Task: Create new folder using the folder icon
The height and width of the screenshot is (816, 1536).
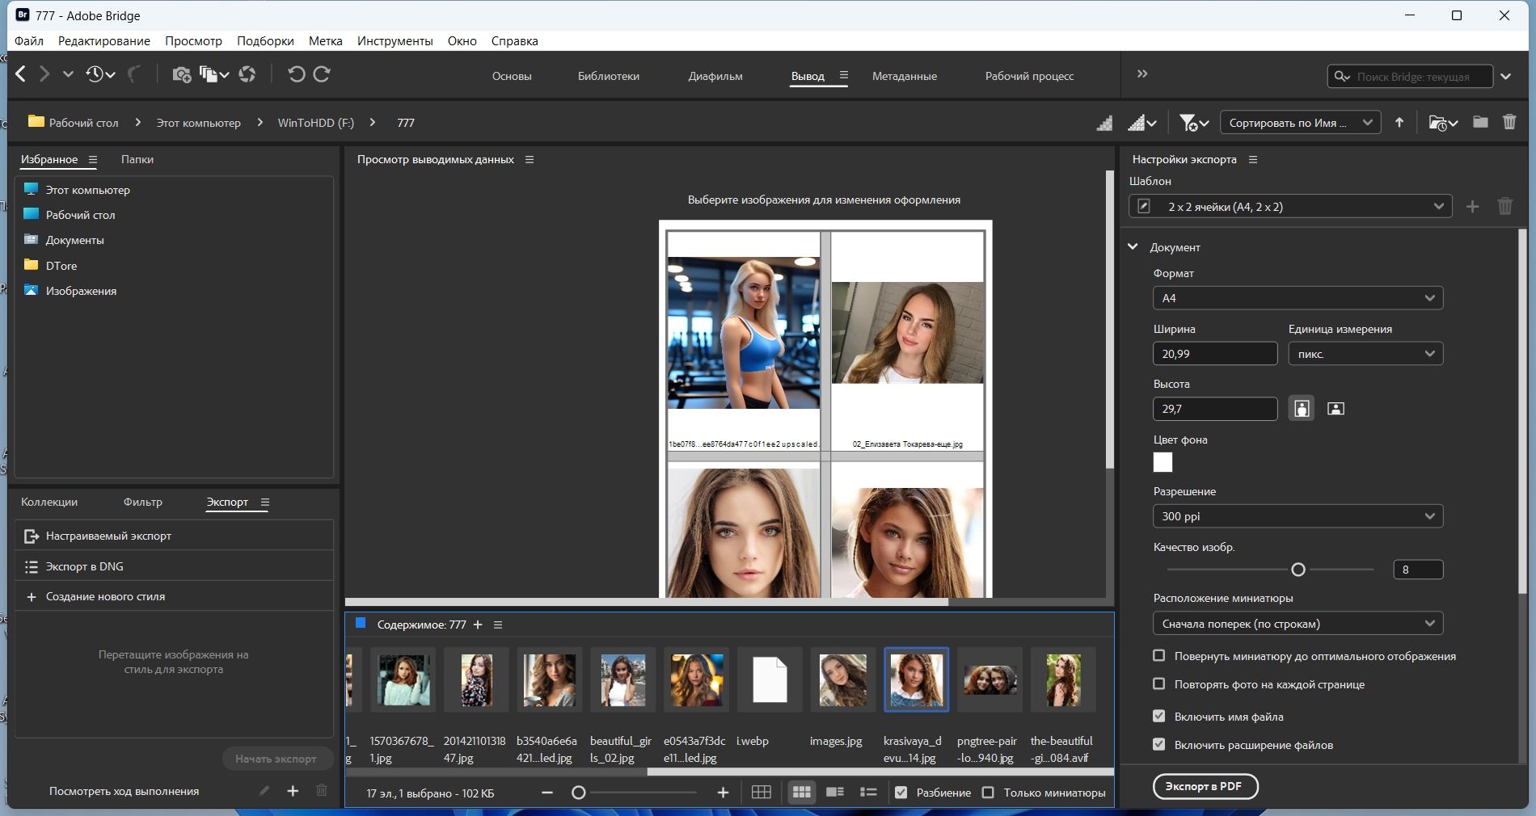Action: (x=1479, y=122)
